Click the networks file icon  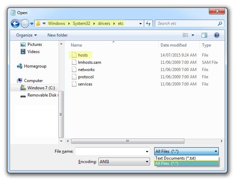[x=74, y=69]
